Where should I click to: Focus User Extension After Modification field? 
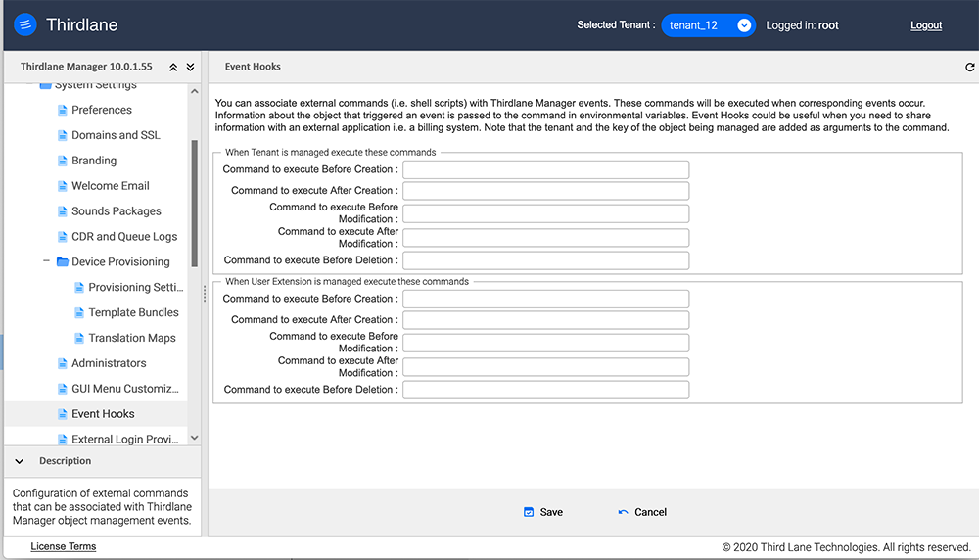pos(545,367)
